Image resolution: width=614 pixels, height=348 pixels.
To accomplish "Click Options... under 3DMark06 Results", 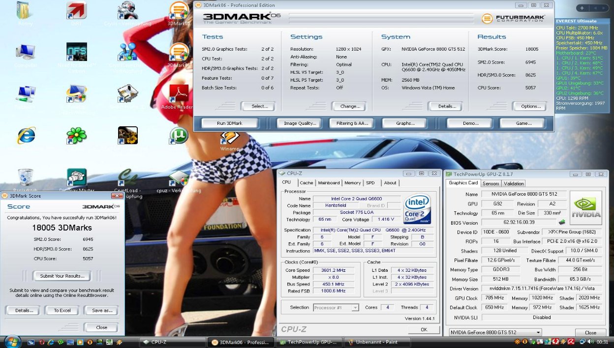I will tap(530, 106).
